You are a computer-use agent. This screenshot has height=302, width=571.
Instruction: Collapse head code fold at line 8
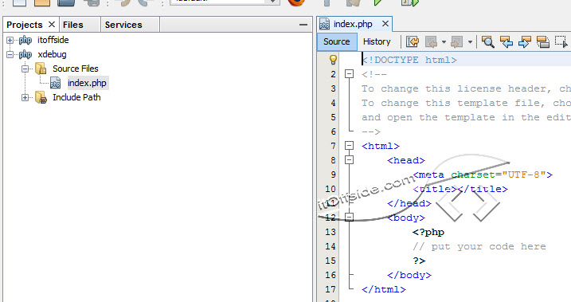point(349,160)
